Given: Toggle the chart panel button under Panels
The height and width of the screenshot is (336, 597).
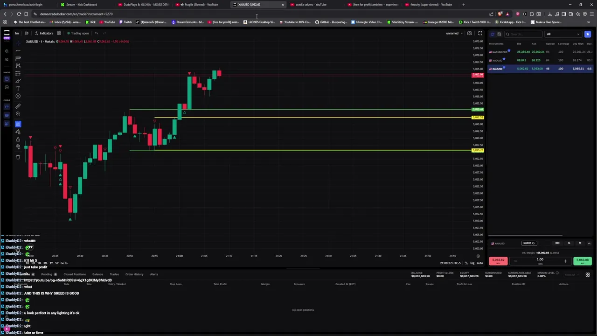Looking at the screenshot, I should (x=7, y=107).
